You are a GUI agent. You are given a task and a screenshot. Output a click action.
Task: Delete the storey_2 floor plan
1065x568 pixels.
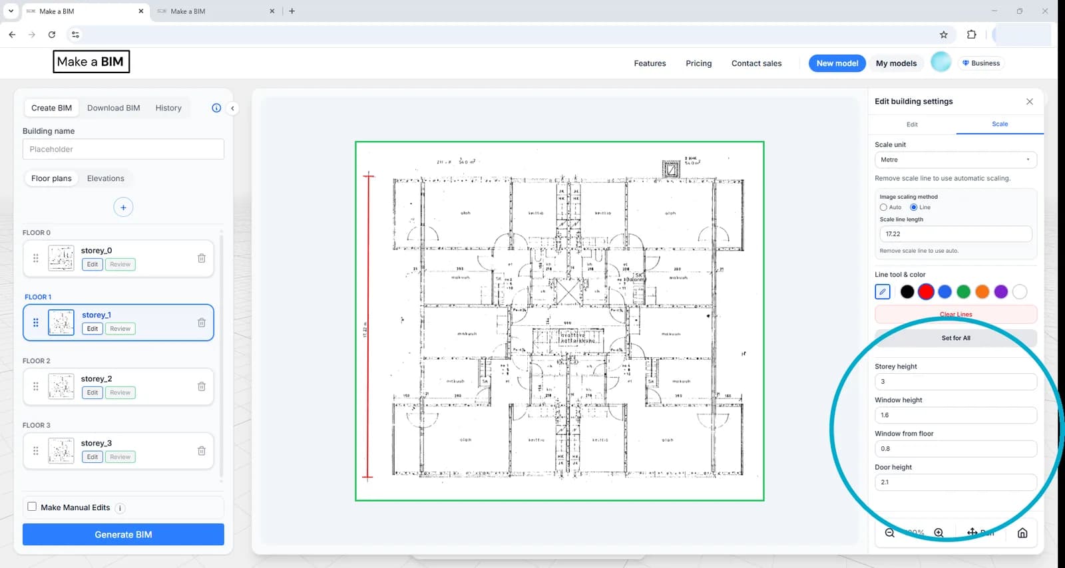(x=202, y=386)
